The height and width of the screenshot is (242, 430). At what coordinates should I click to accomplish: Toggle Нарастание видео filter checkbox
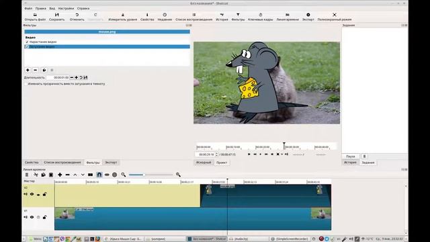[27, 42]
